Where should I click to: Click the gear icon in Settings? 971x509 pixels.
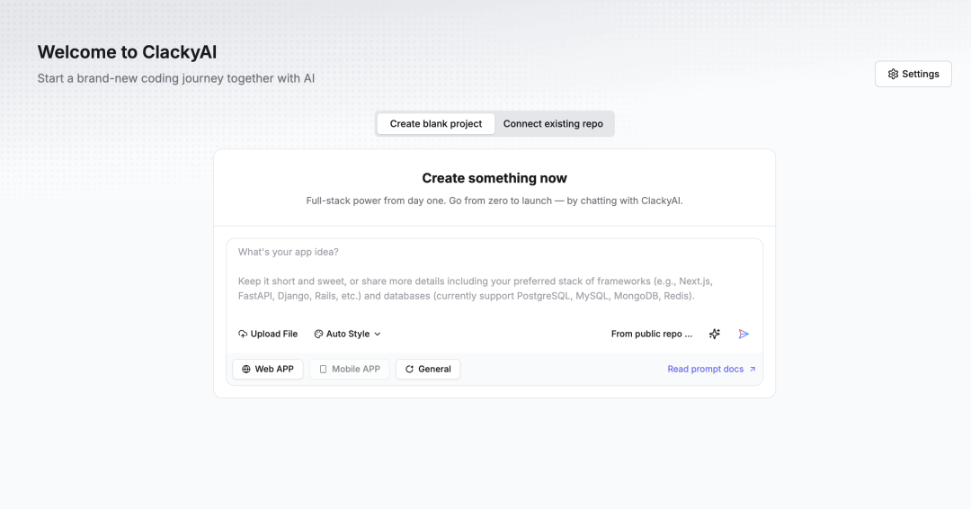893,74
